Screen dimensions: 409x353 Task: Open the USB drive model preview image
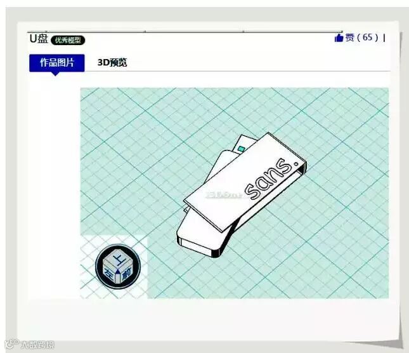(x=234, y=193)
